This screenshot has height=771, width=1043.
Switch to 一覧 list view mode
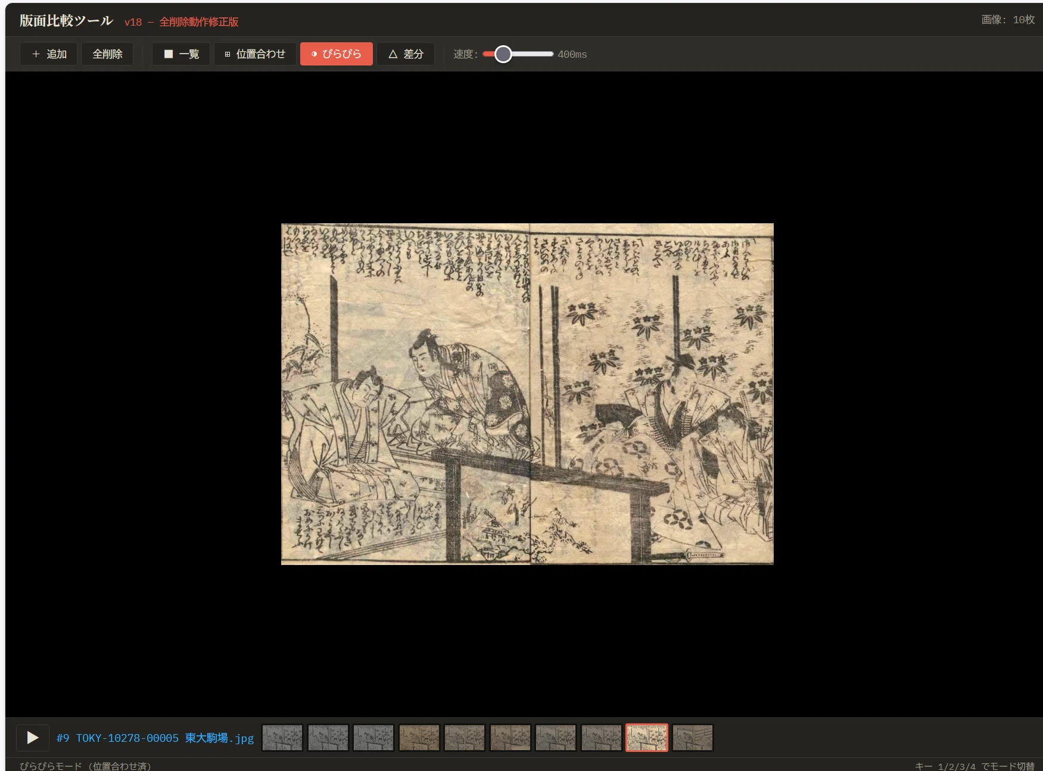click(x=181, y=54)
